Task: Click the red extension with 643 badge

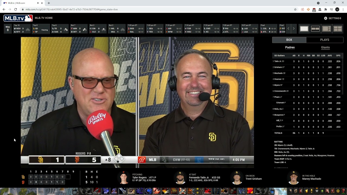Action: pos(314,10)
